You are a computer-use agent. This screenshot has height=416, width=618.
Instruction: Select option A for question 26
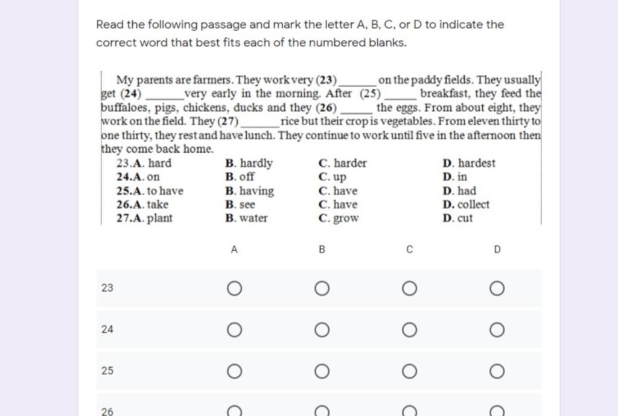pos(235,412)
